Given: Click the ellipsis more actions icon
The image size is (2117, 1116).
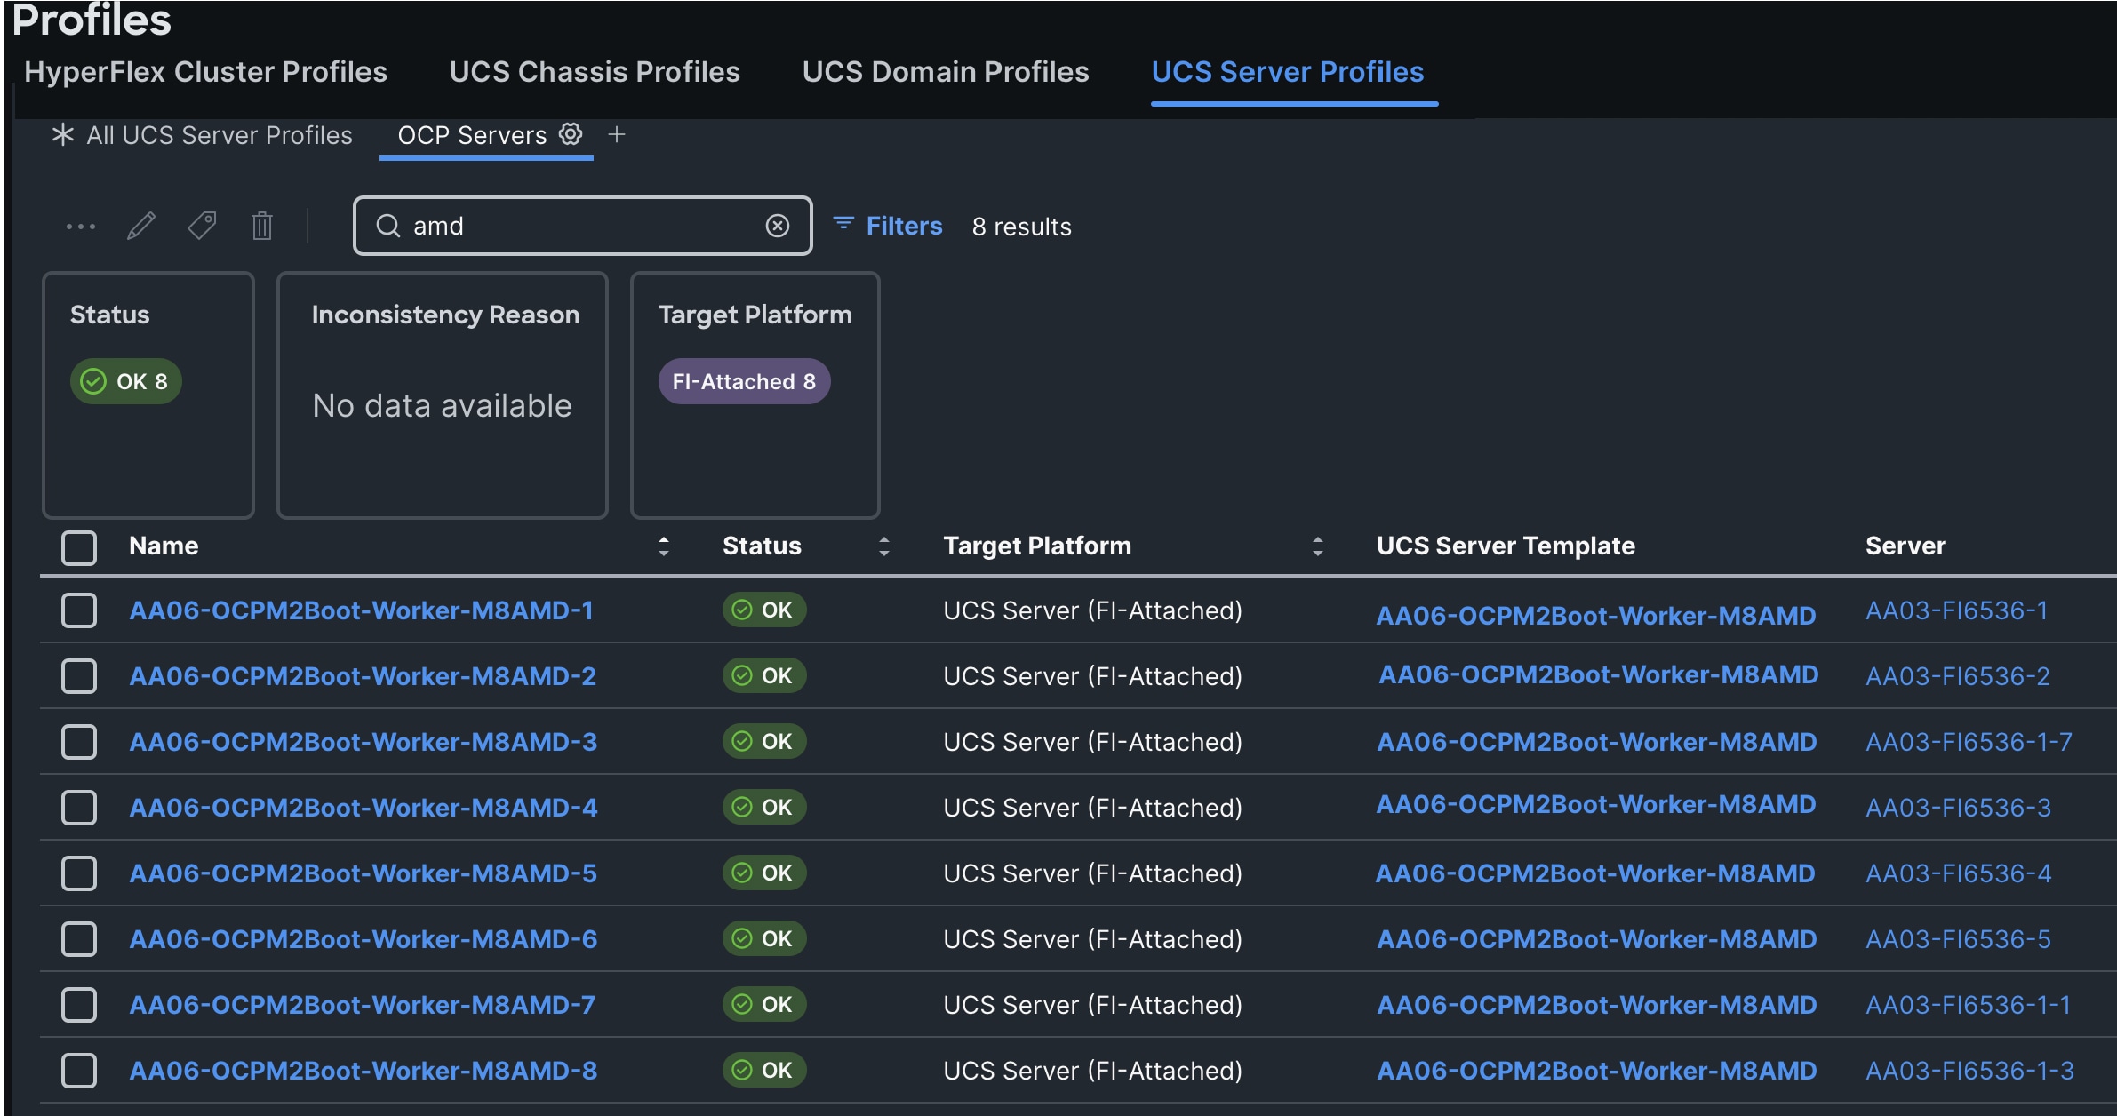Looking at the screenshot, I should click(81, 227).
